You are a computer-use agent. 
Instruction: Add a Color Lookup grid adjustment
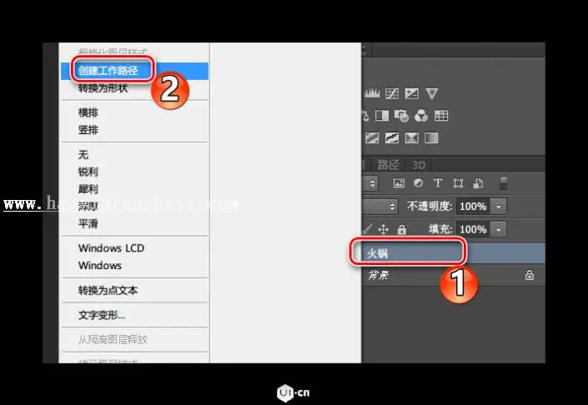pos(441,115)
